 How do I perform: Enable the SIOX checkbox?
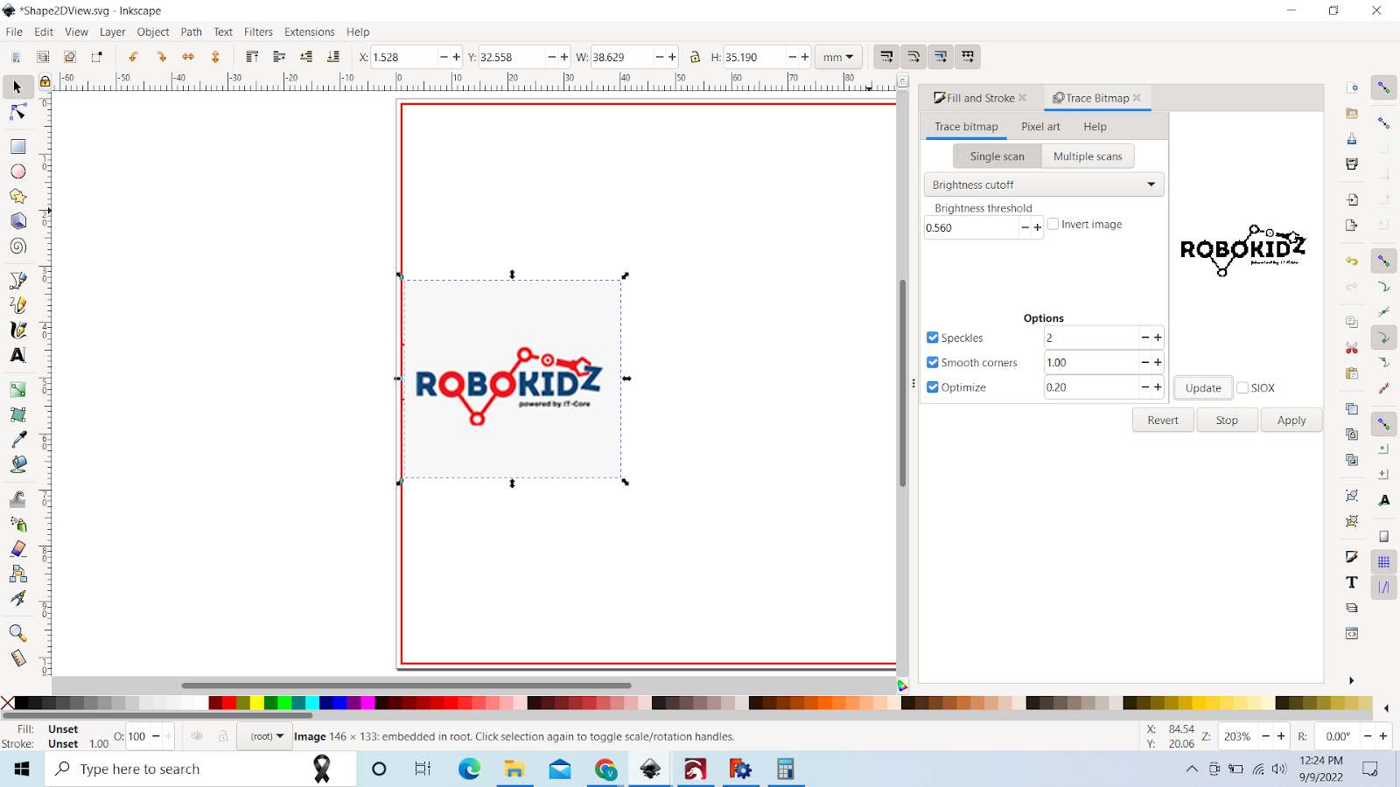[x=1242, y=387]
